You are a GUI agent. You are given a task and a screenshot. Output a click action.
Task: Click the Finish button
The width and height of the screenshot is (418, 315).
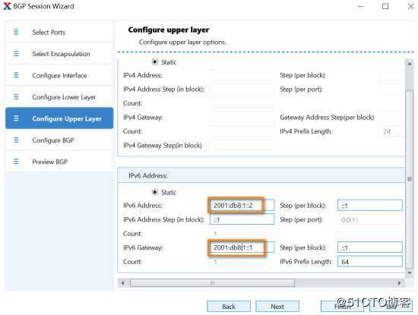pyautogui.click(x=342, y=307)
